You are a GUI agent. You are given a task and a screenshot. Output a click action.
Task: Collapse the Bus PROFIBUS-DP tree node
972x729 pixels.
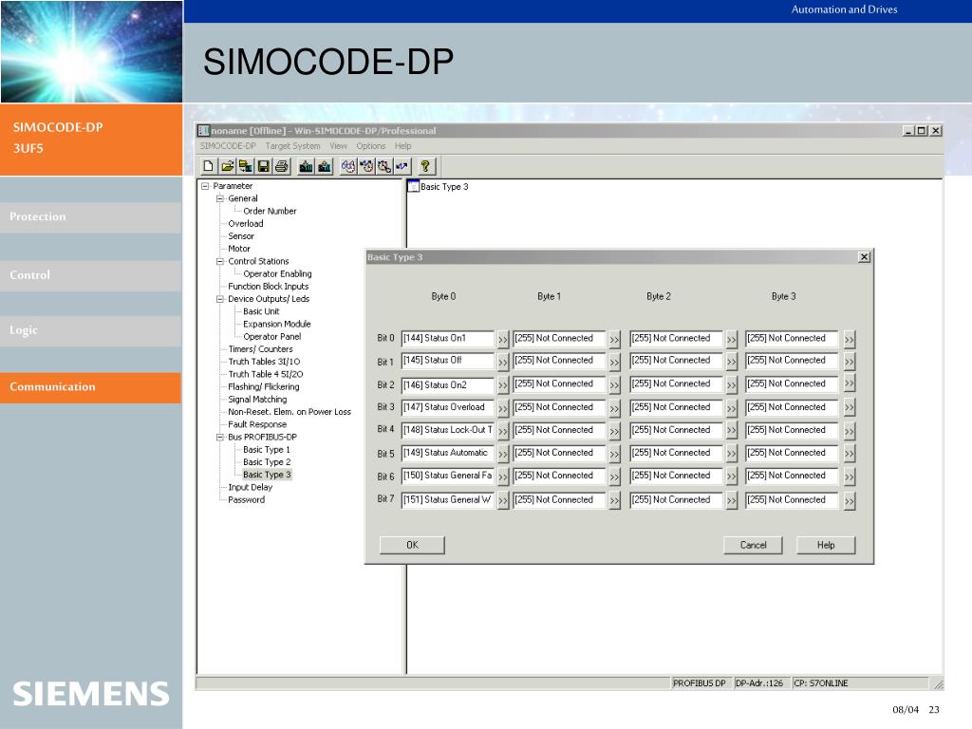[x=220, y=437]
